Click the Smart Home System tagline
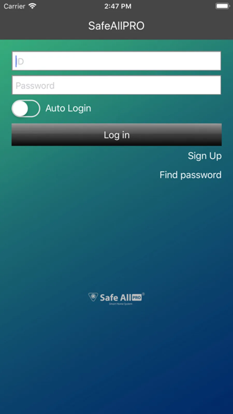233x414 pixels. point(121,304)
